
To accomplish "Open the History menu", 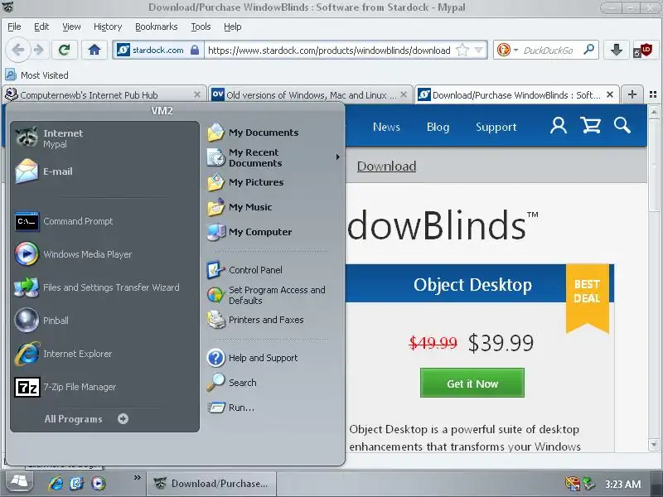I will 108,27.
